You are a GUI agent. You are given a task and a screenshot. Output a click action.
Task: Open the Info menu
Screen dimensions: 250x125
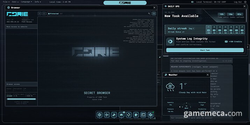[38, 2]
